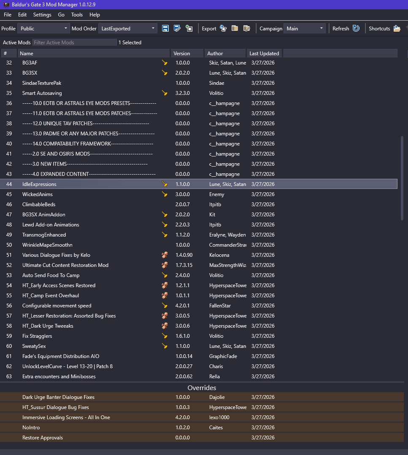Click the yellow tool icon beside WickedAnims
Viewport: 408px width, 455px height.
pos(165,194)
